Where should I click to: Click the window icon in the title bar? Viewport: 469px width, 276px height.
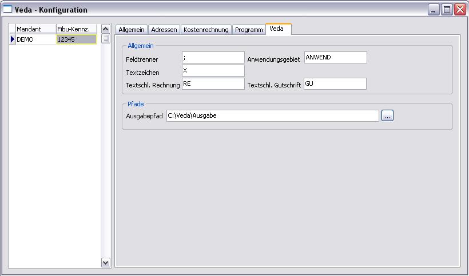pos(8,10)
